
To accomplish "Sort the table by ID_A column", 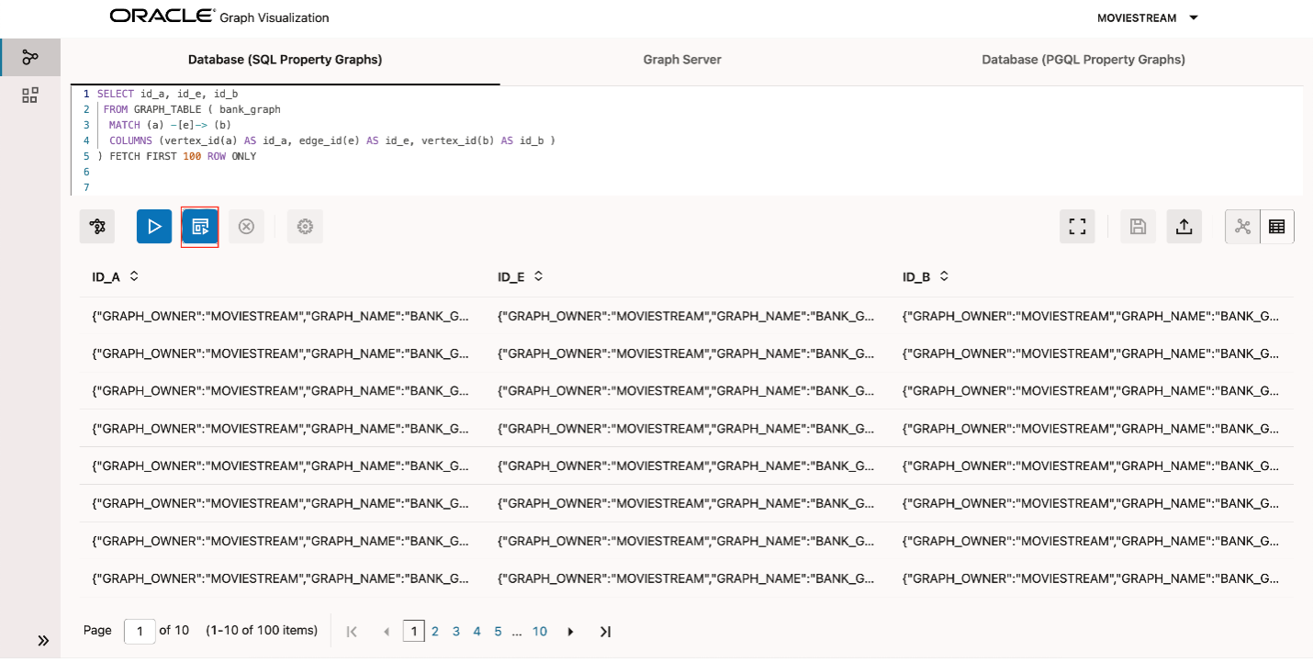I will pyautogui.click(x=134, y=275).
